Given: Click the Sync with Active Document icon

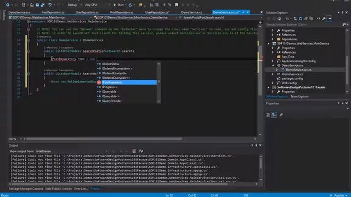Looking at the screenshot, I should click(295, 19).
